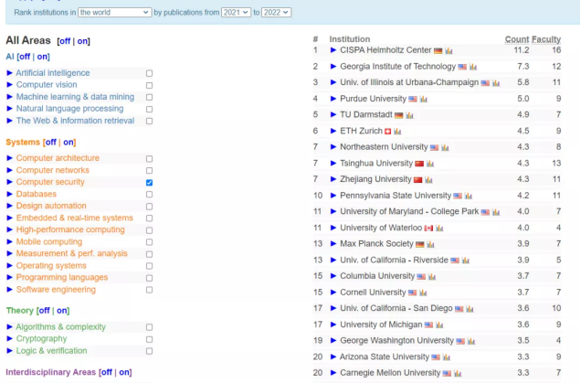Enable the Artificial intelligence checkbox
The width and height of the screenshot is (581, 383).
[x=149, y=73]
